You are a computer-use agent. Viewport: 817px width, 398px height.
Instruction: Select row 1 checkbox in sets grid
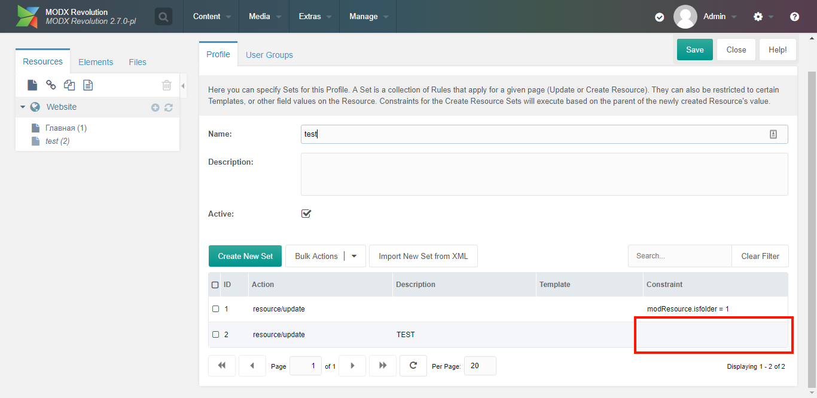click(216, 308)
